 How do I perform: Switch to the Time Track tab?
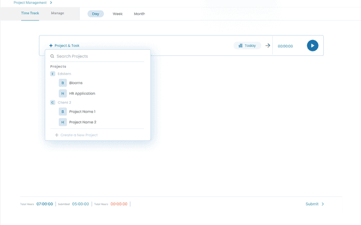click(30, 13)
